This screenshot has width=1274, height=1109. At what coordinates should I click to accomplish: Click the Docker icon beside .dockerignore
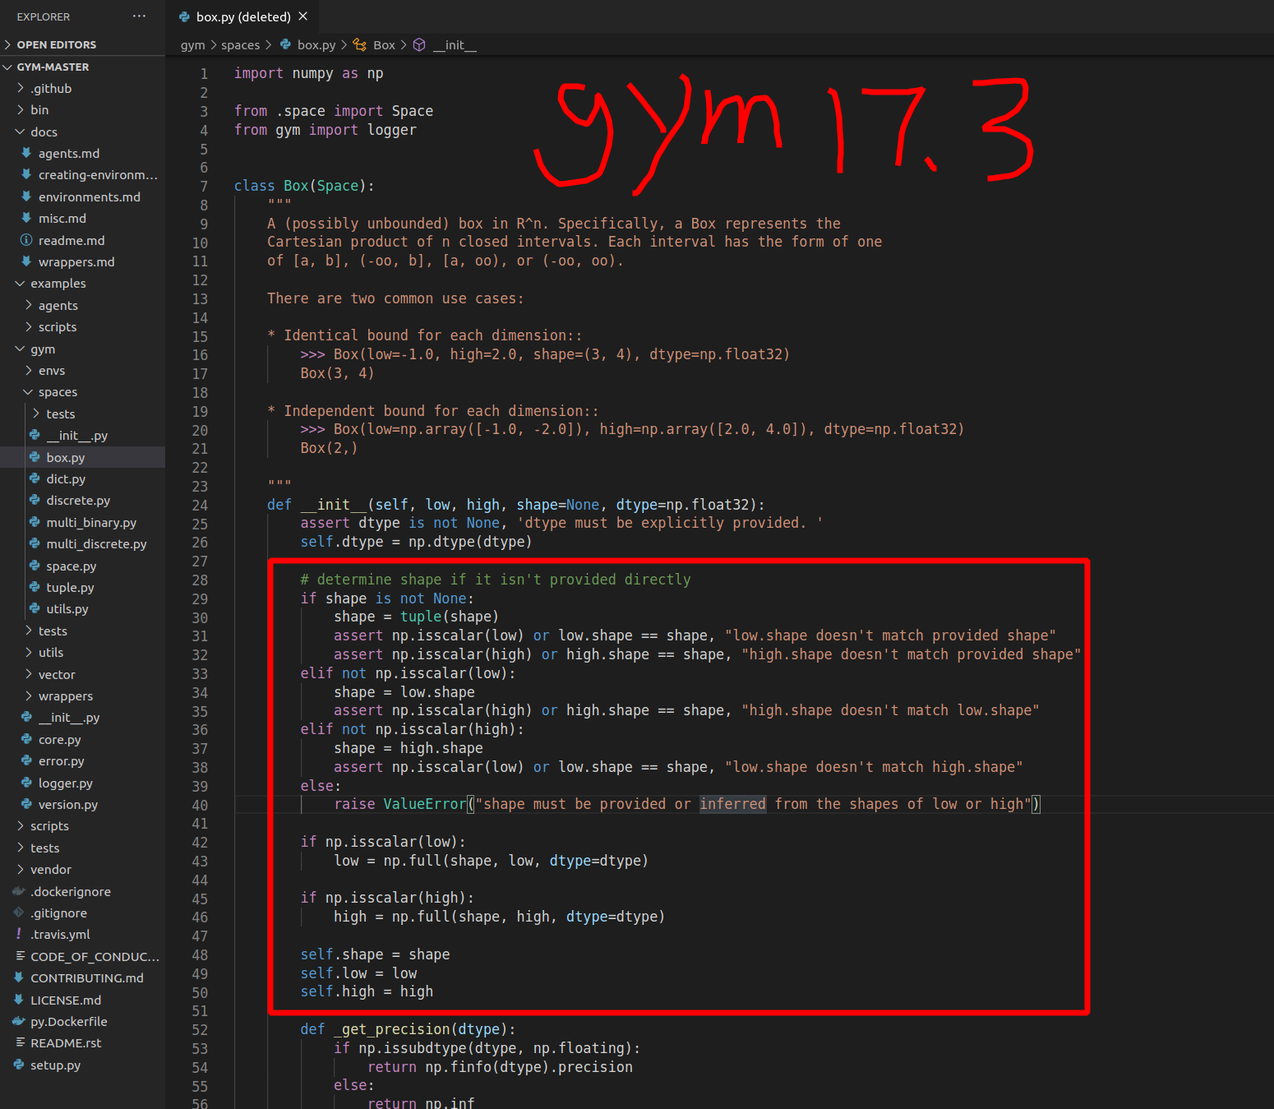(18, 891)
